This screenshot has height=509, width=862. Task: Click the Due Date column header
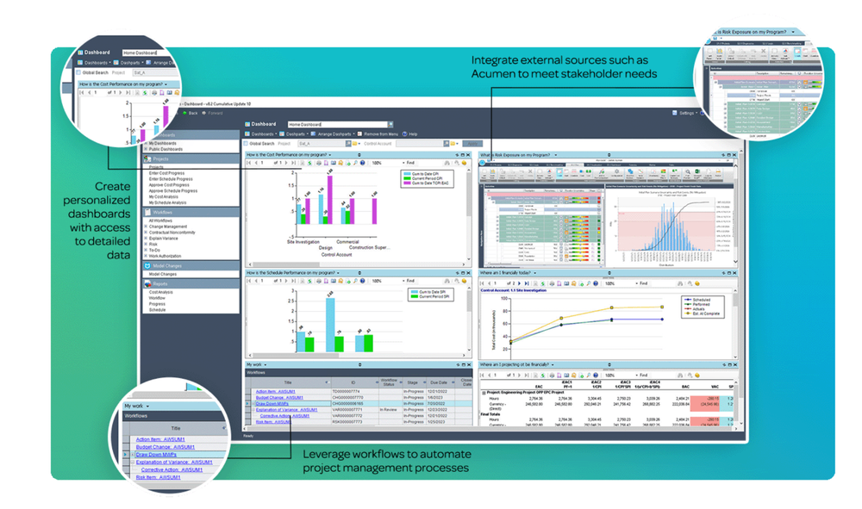(439, 382)
